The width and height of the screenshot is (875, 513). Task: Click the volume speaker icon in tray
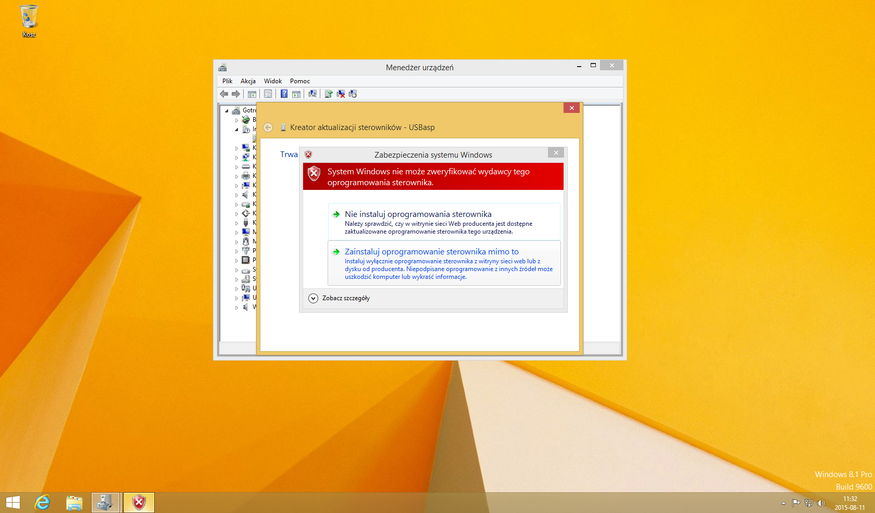[x=821, y=503]
